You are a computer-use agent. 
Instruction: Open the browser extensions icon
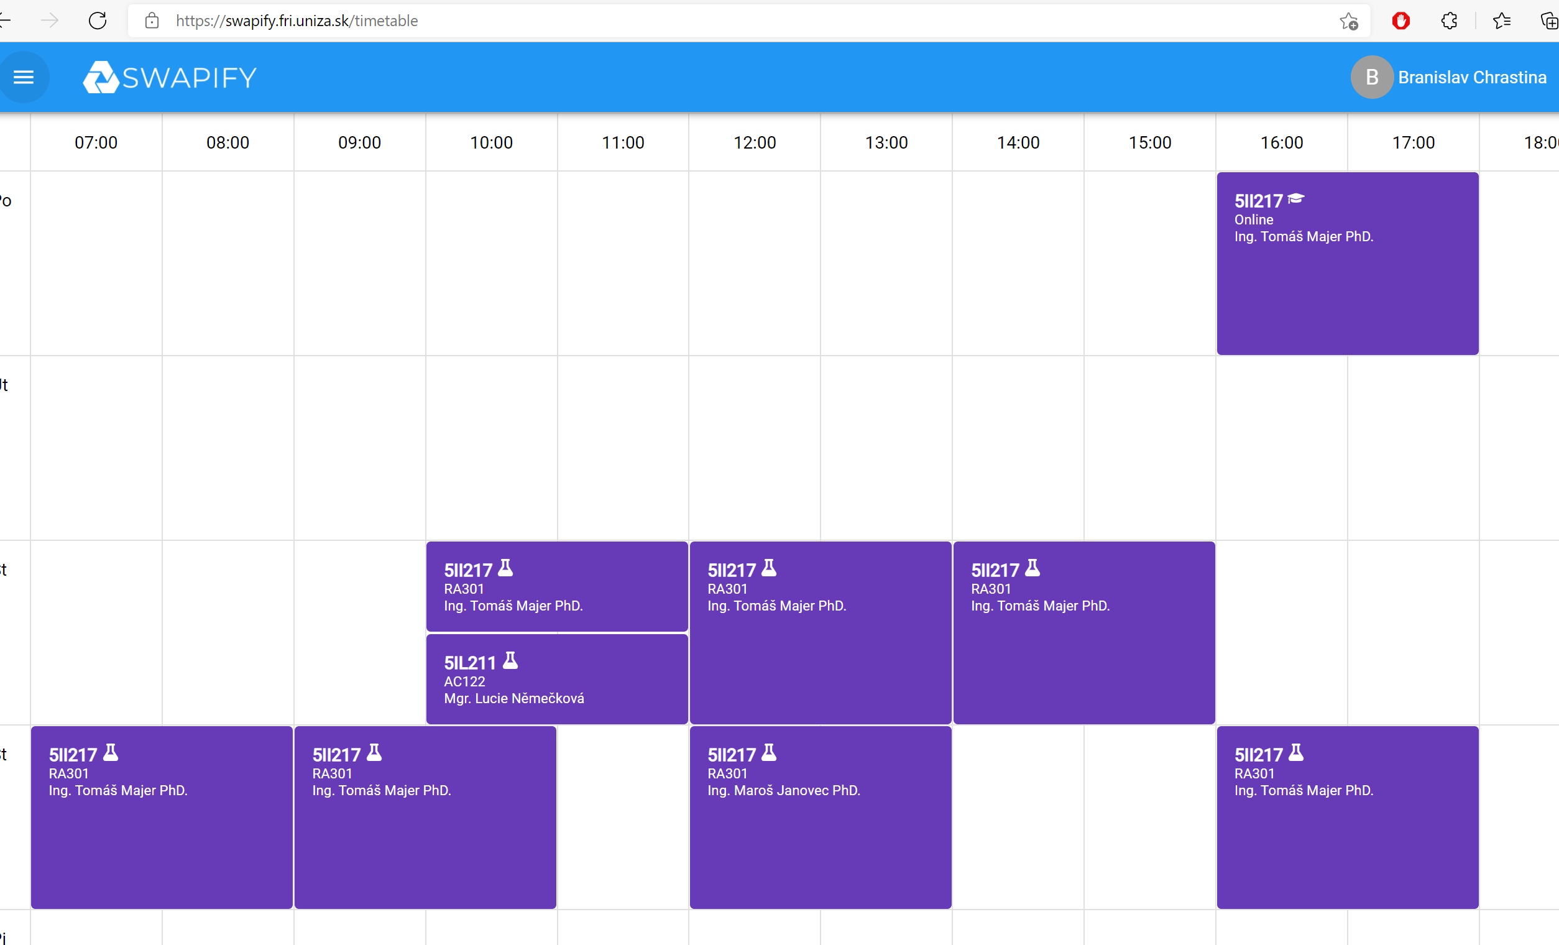click(1450, 21)
